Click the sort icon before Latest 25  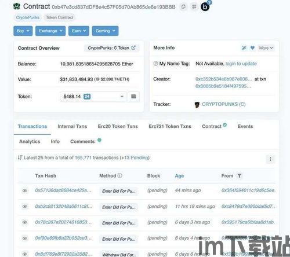click(20, 157)
